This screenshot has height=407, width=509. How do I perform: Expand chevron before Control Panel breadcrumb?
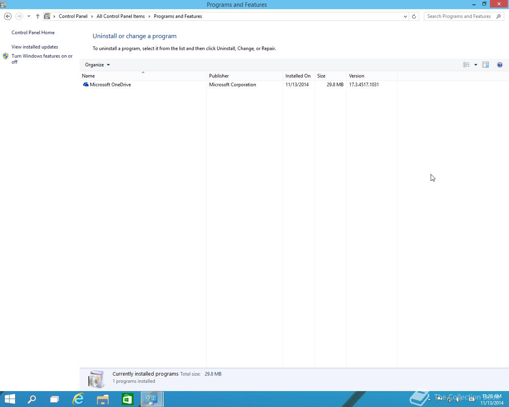pyautogui.click(x=54, y=16)
